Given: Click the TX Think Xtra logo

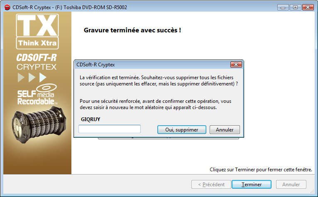Looking at the screenshot, I should pyautogui.click(x=37, y=32).
